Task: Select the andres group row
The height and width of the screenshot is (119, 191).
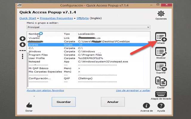Action: [x=88, y=45]
